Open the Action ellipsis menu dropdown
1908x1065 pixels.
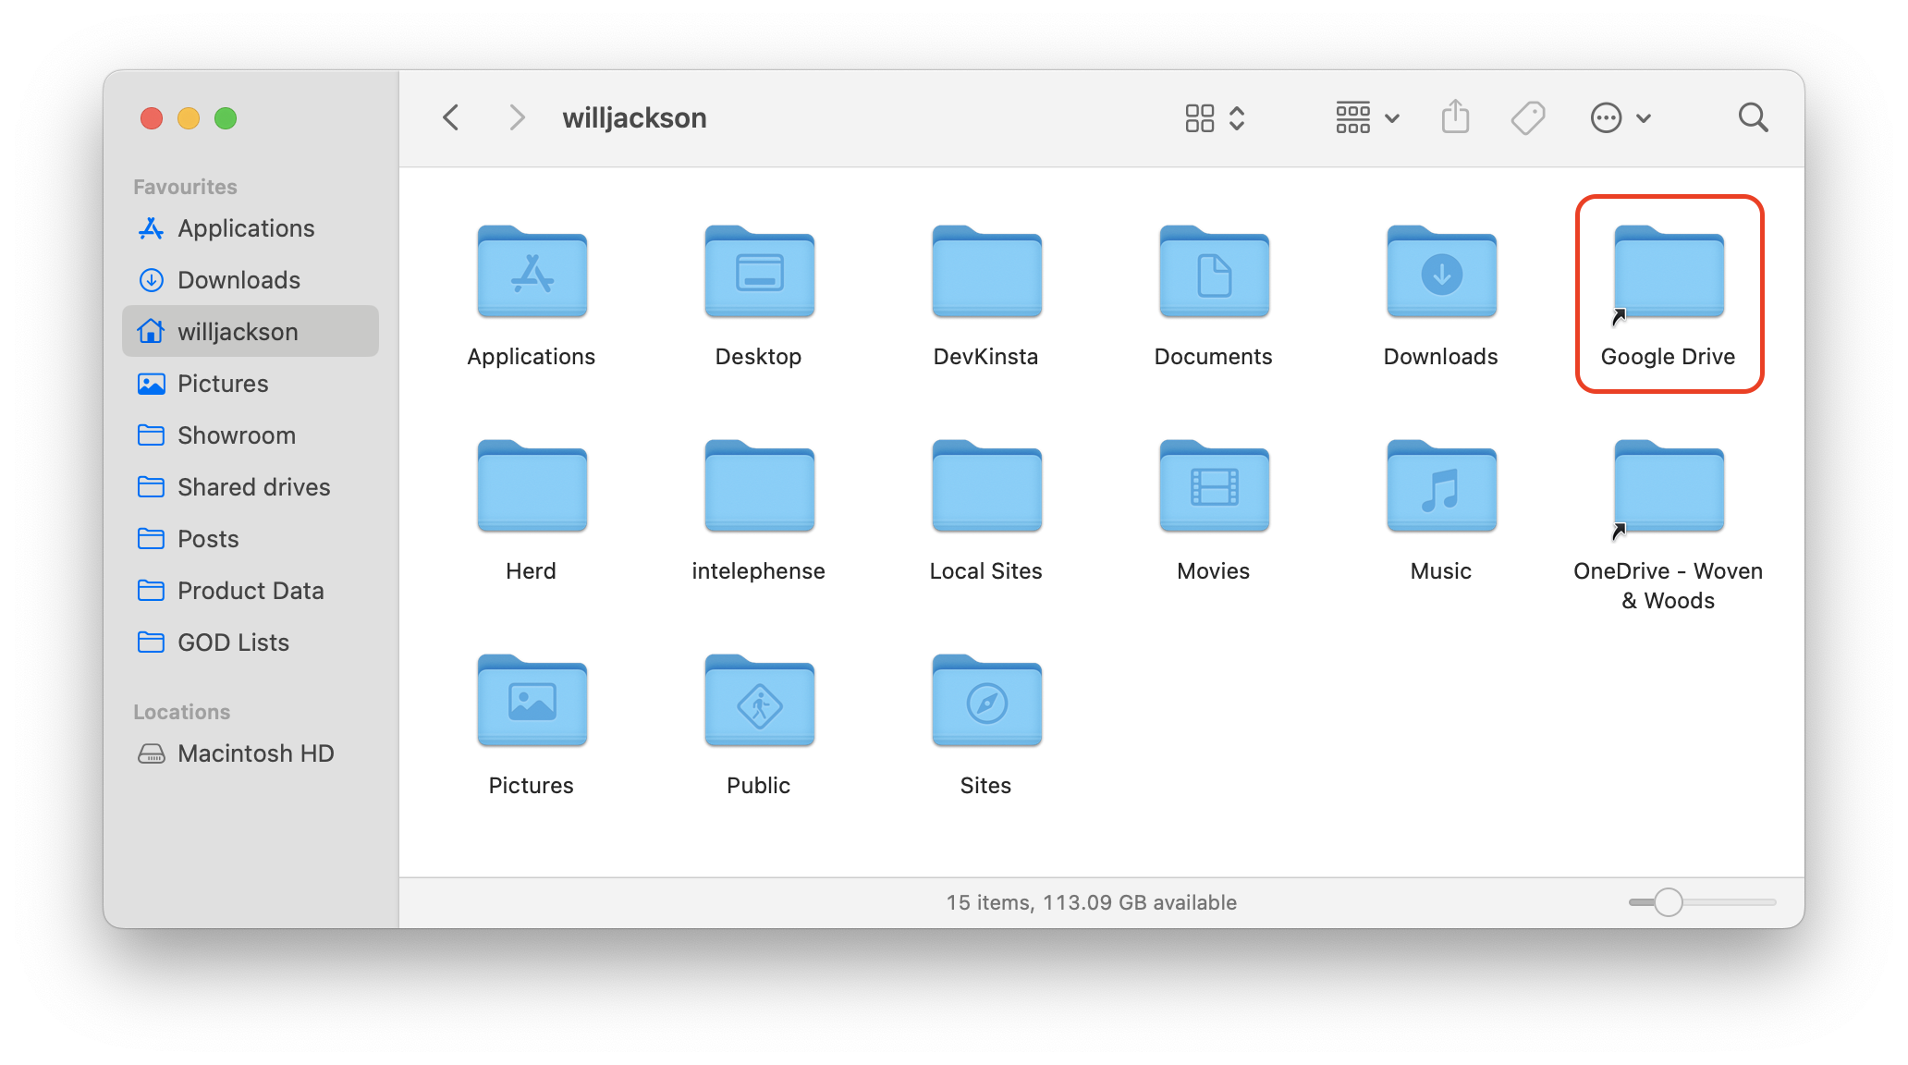(x=1620, y=117)
